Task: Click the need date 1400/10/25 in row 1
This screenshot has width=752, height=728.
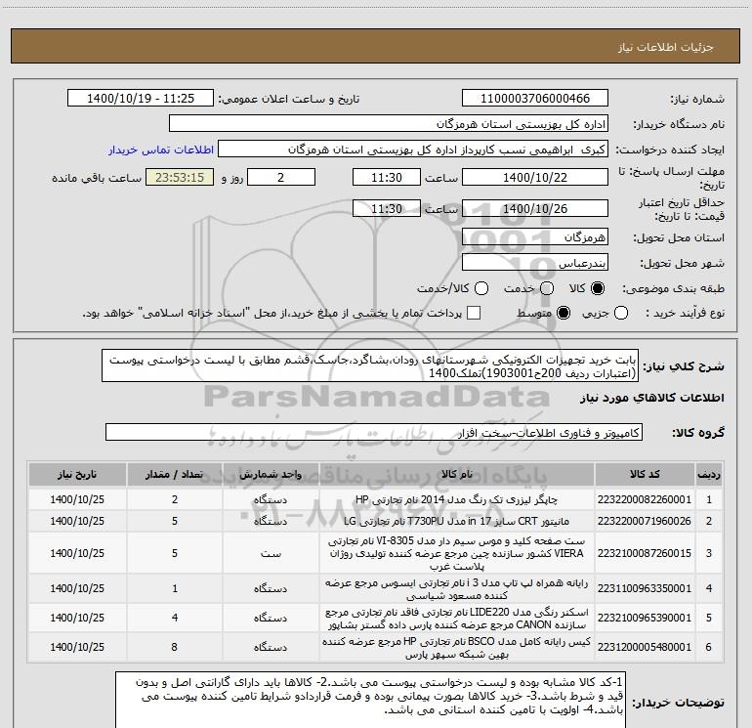Action: [77, 499]
